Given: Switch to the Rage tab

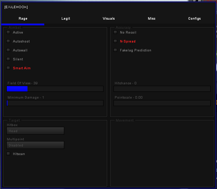Looking at the screenshot, I should (23, 19).
